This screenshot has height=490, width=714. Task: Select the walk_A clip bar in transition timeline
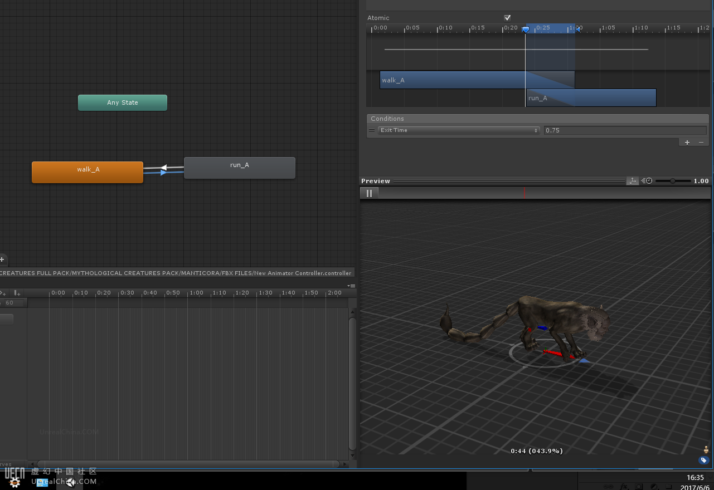click(x=477, y=80)
